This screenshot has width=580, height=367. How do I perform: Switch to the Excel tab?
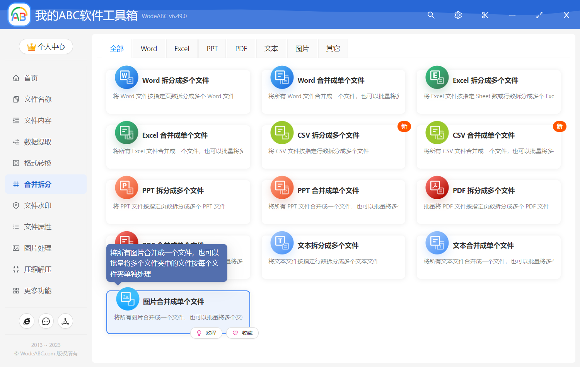click(182, 49)
